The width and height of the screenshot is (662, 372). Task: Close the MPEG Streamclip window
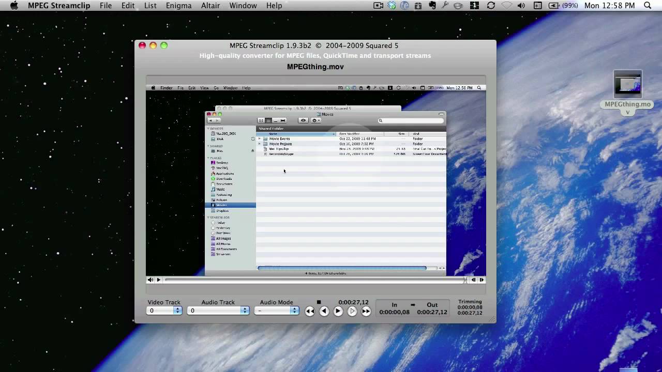pyautogui.click(x=142, y=45)
